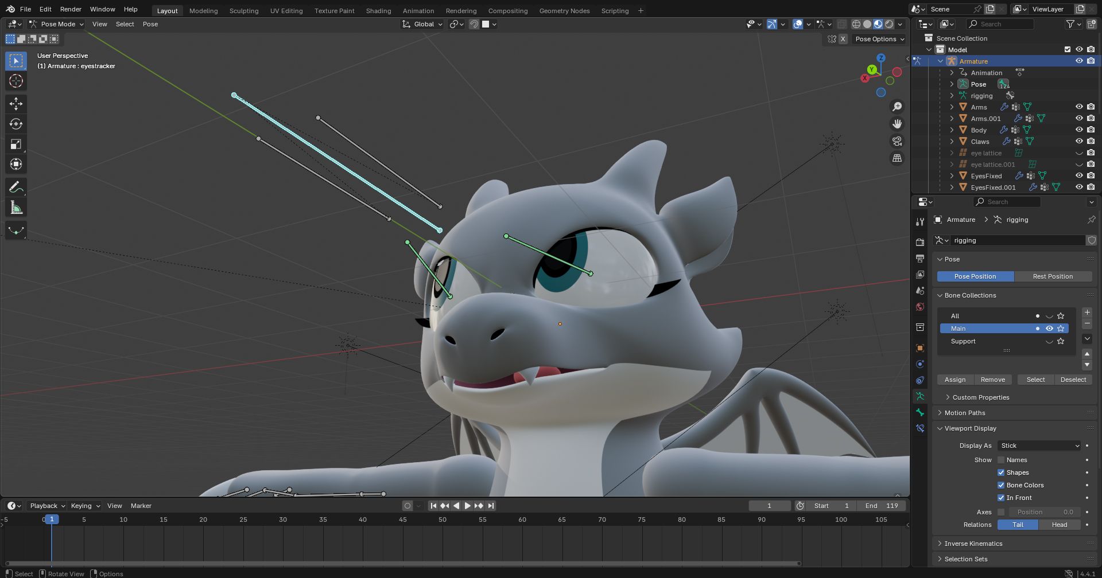
Task: Switch to Sculpting workspace tab
Action: pyautogui.click(x=244, y=10)
